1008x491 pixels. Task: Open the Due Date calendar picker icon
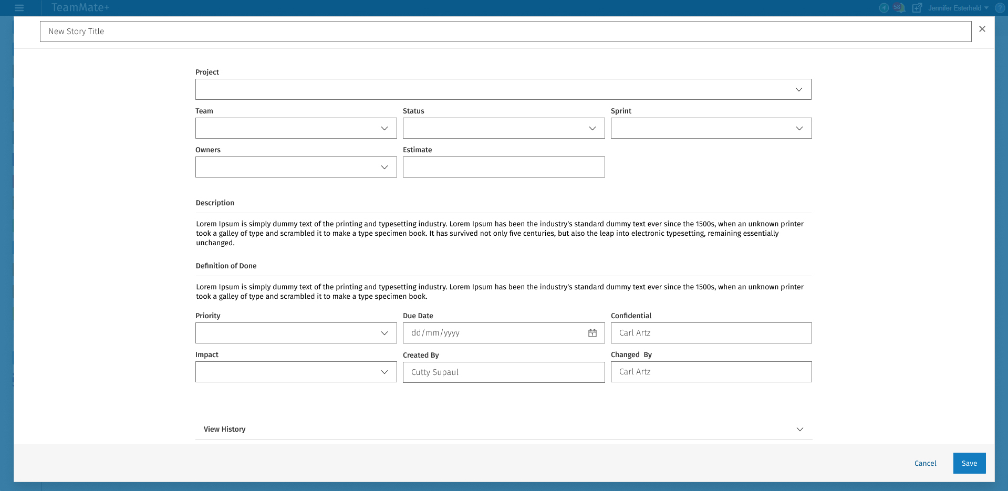pyautogui.click(x=593, y=333)
